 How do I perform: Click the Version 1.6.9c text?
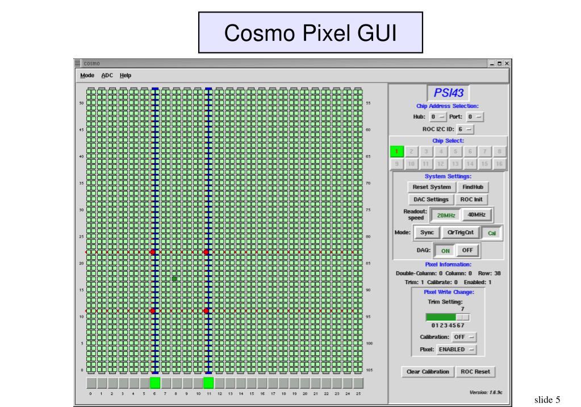pyautogui.click(x=486, y=393)
